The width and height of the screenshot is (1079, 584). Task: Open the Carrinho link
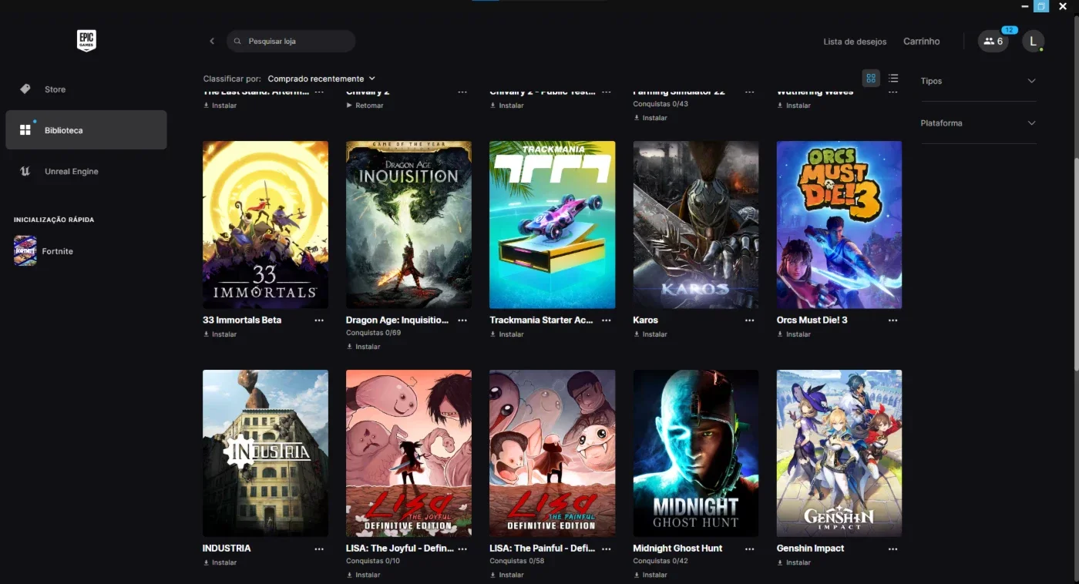pos(921,42)
